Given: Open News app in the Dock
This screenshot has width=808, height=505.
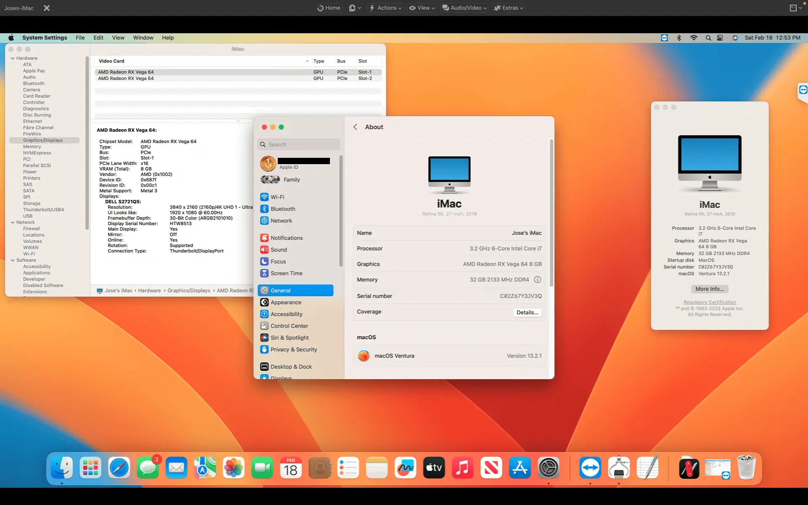Looking at the screenshot, I should 491,468.
